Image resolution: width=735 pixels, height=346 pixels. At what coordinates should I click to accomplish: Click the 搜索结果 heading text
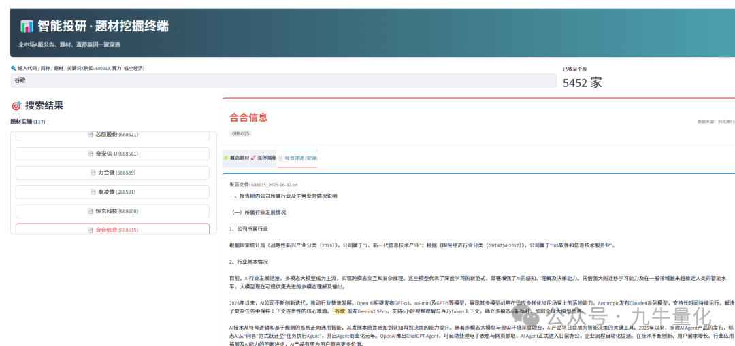44,106
